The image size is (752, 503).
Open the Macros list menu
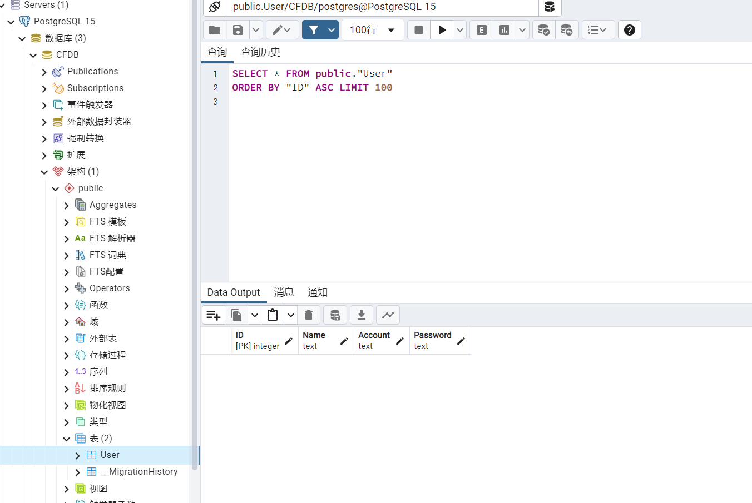[x=598, y=30]
